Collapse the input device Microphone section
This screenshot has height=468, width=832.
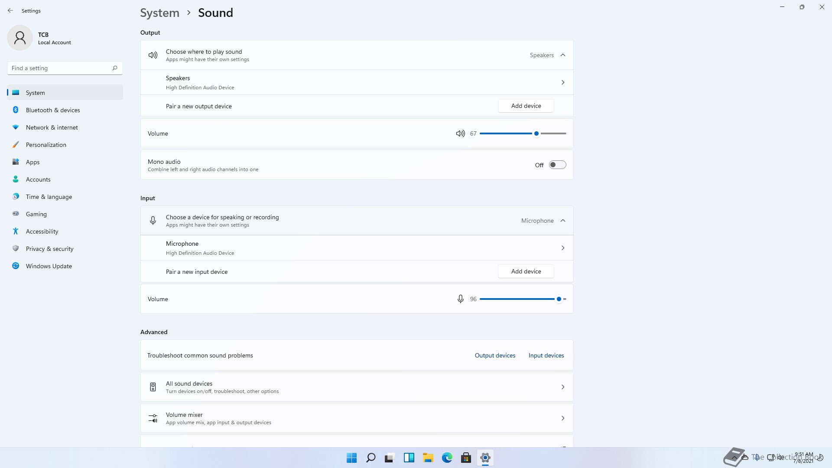(562, 221)
